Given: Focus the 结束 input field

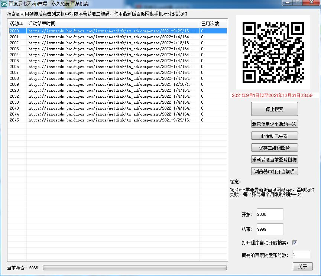Looking at the screenshot, I should 270,229.
